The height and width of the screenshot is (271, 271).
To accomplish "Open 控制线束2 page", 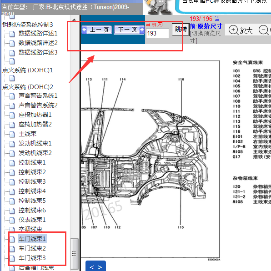I will pos(32,172).
